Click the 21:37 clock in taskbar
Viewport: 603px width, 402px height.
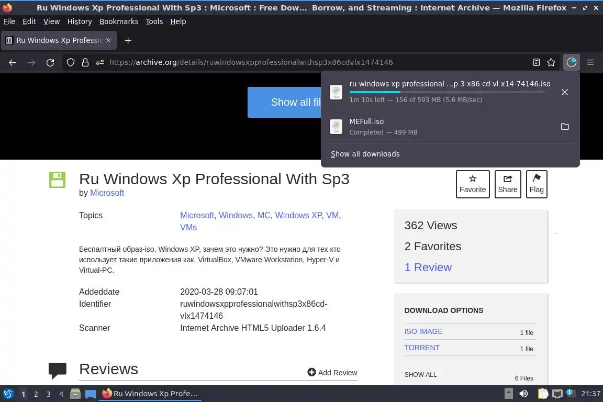click(590, 394)
